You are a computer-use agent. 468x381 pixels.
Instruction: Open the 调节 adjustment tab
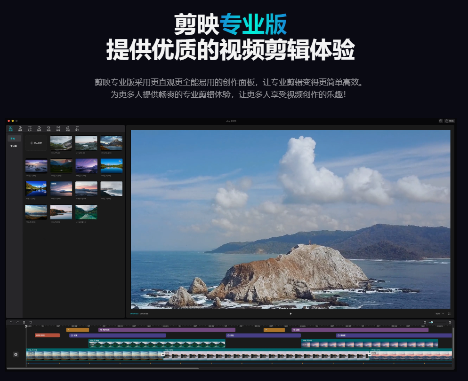(77, 128)
